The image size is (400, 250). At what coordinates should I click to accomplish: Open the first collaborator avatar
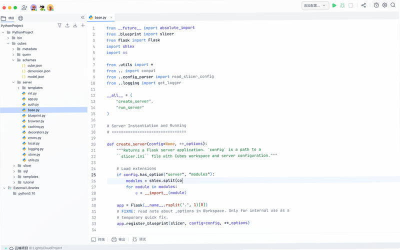[x=33, y=7]
